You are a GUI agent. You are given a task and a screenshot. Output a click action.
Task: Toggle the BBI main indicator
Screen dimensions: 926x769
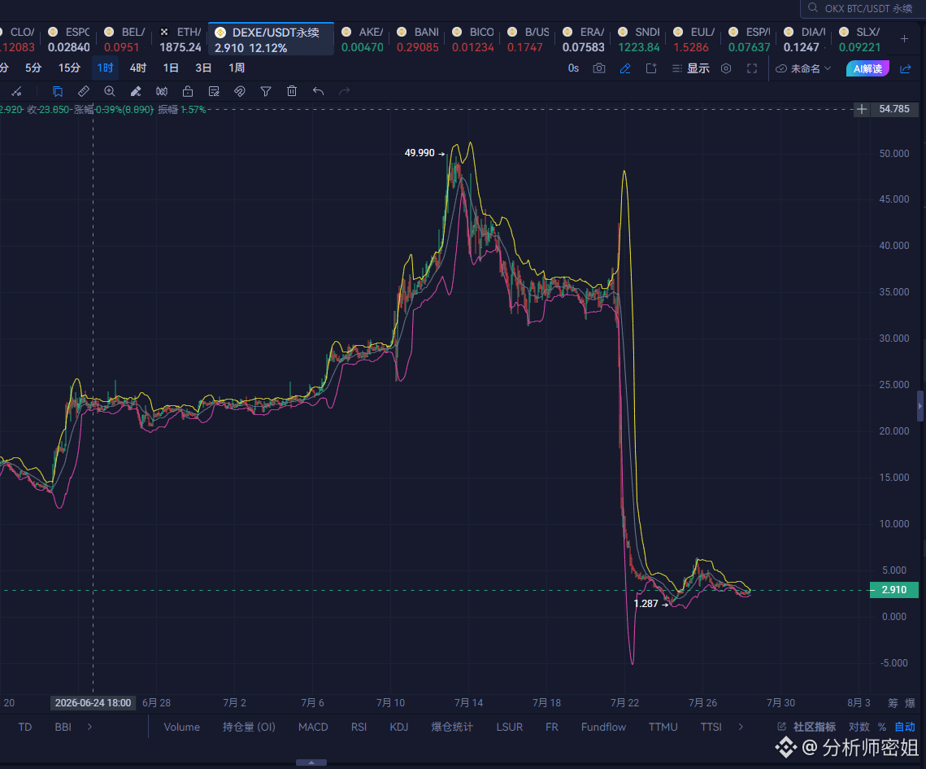coord(63,727)
